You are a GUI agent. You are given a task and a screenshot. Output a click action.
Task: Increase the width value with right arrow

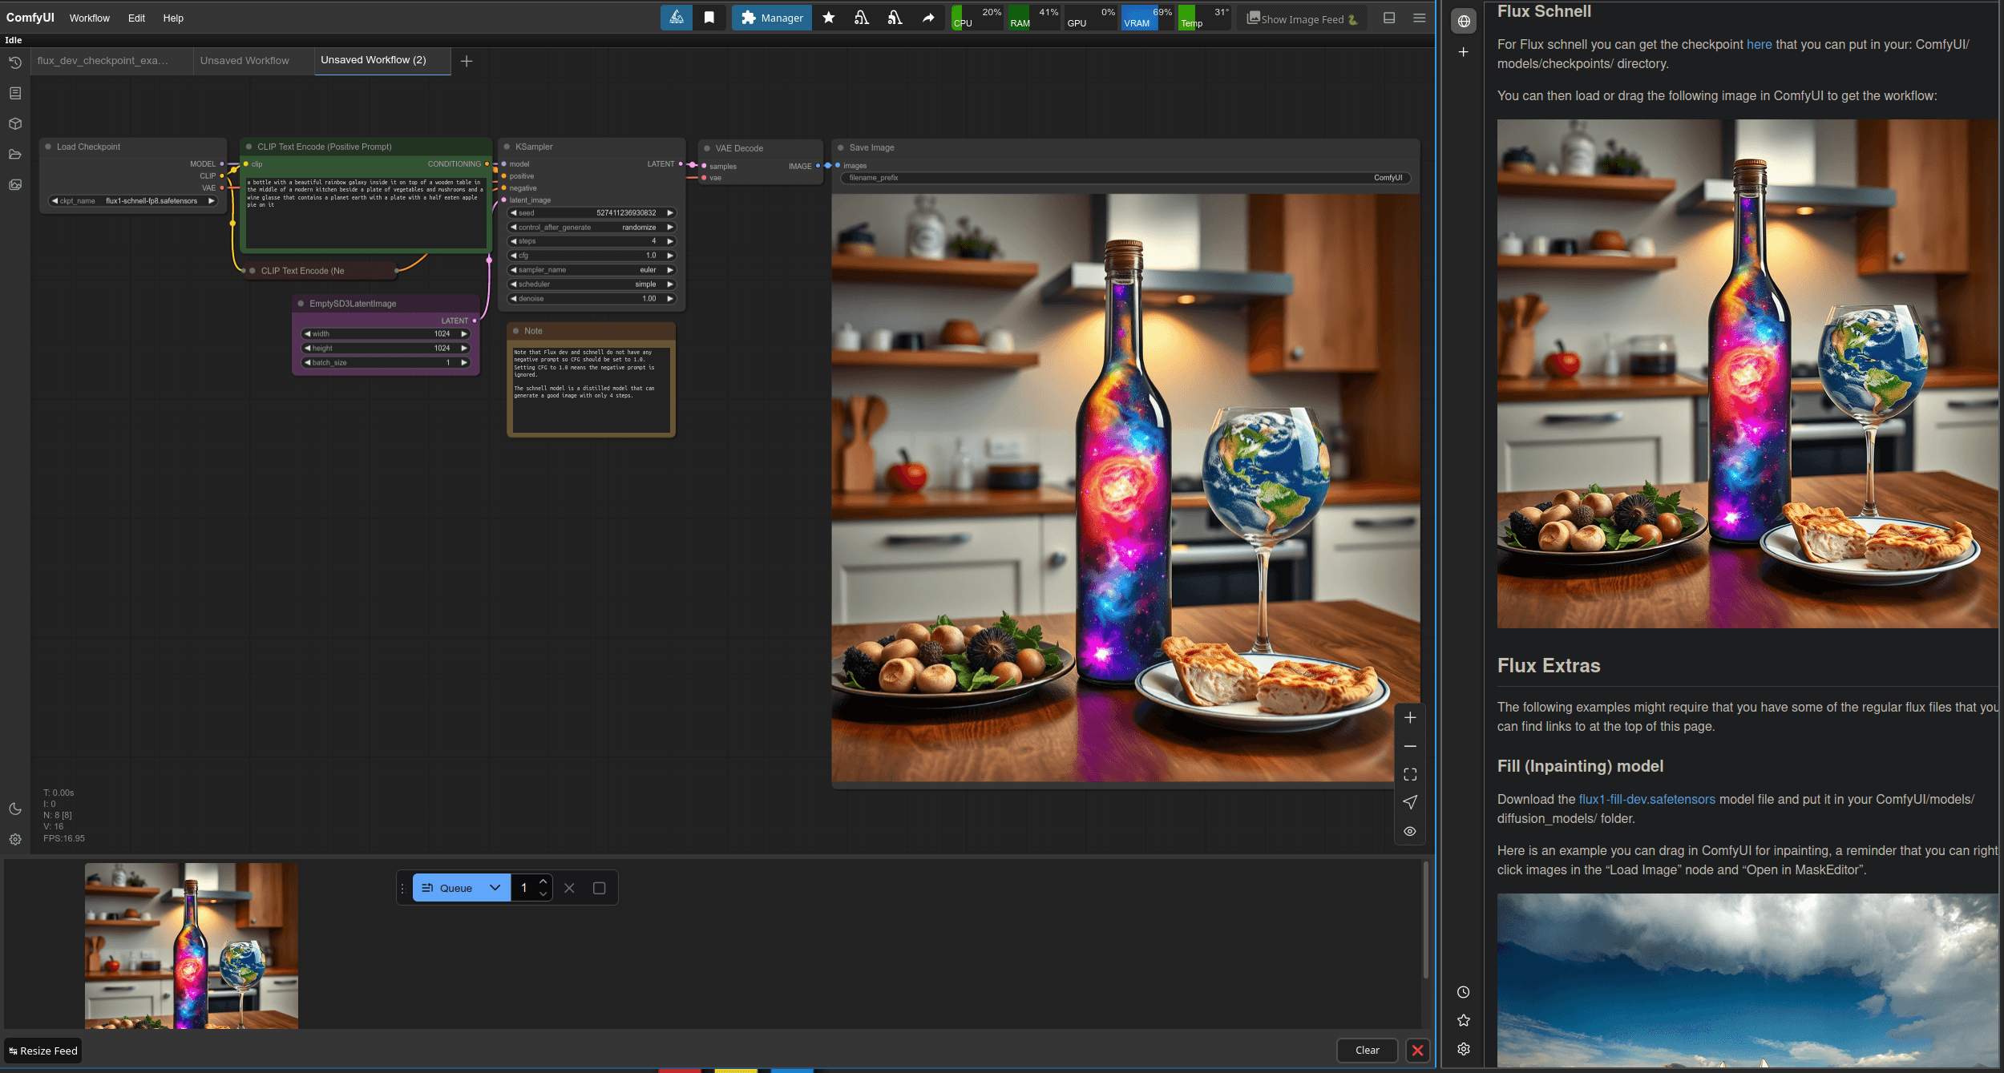pyautogui.click(x=464, y=334)
